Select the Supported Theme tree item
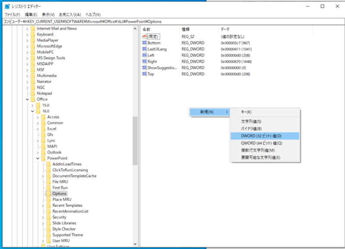 tap(68, 235)
